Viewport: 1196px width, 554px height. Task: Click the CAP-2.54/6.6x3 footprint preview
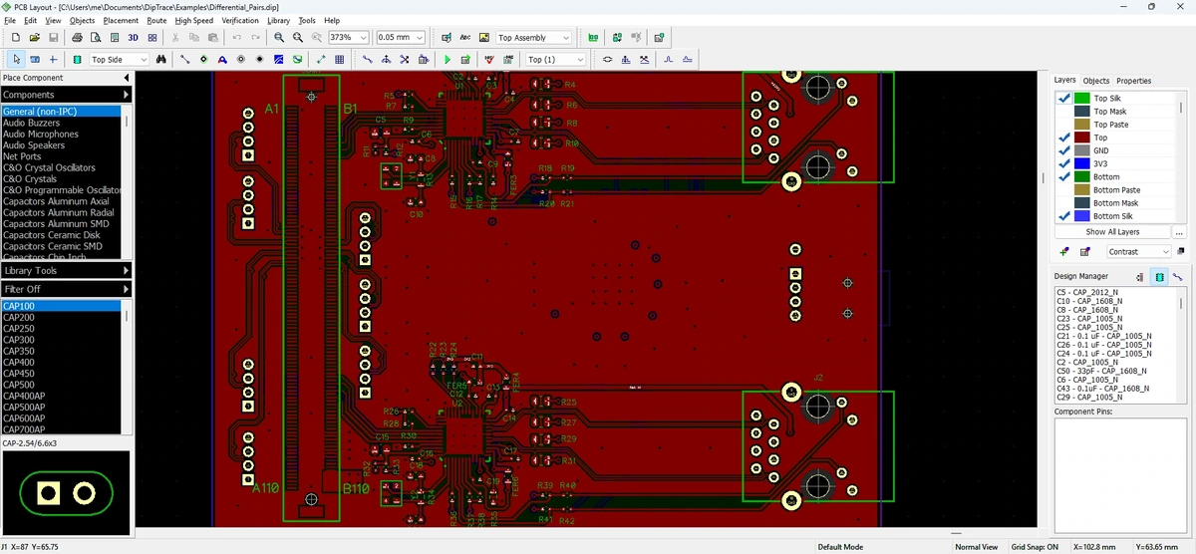coord(66,492)
